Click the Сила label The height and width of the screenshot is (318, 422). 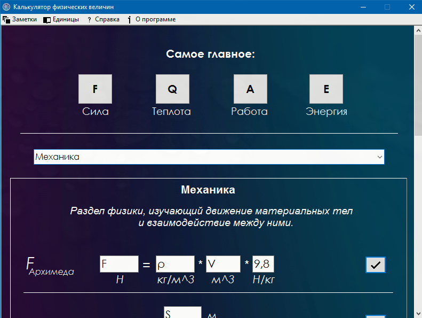[x=95, y=111]
